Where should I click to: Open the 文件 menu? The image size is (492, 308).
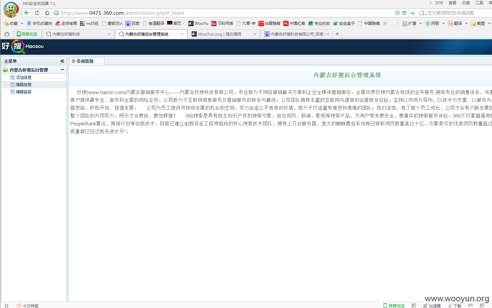[439, 3]
